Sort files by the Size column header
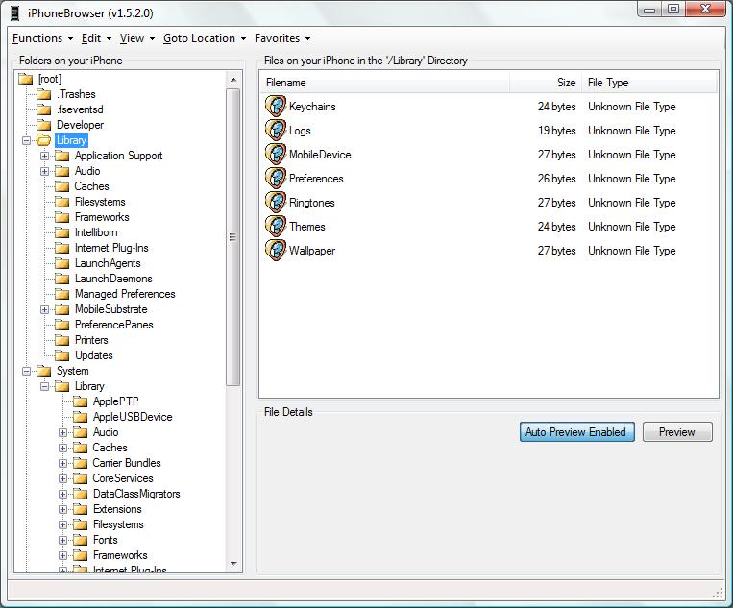The image size is (733, 608). [546, 83]
